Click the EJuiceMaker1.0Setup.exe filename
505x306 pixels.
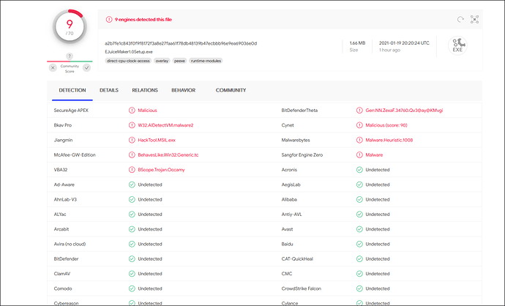129,51
